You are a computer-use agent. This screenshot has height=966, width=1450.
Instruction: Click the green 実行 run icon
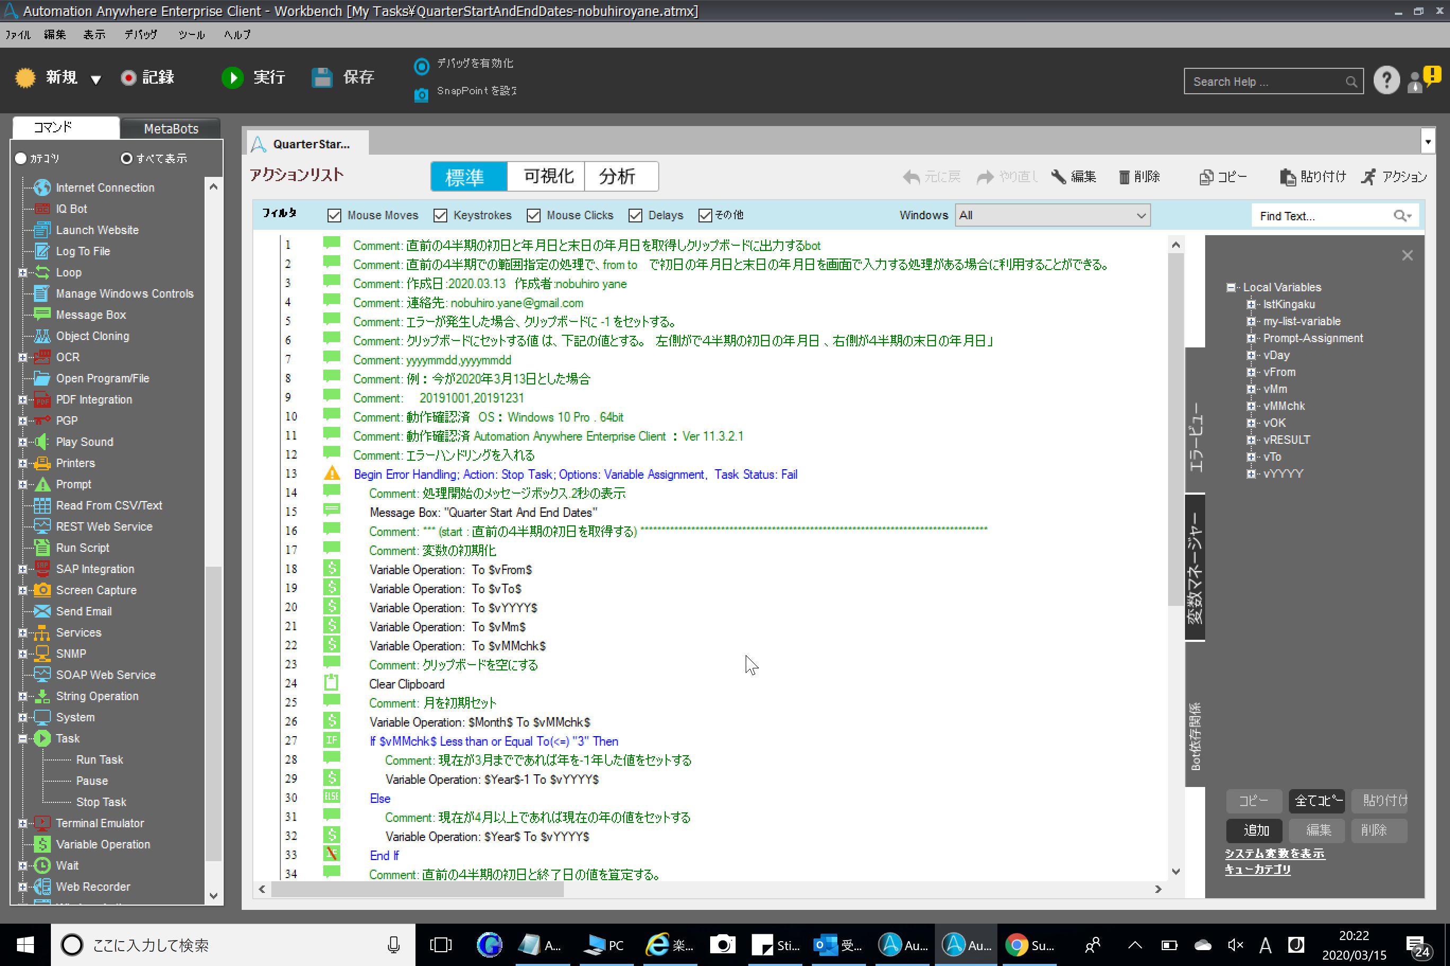coord(233,78)
